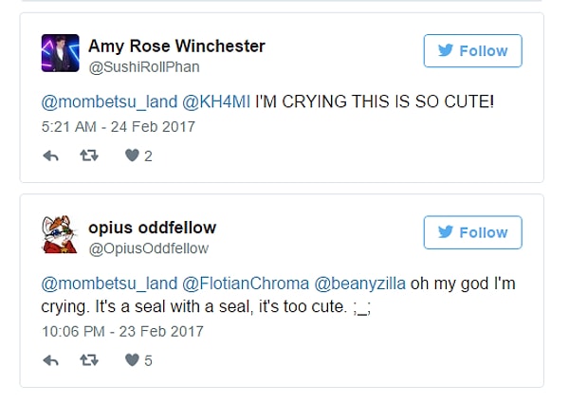Visit the @OpiusOddfellow handle
The height and width of the screenshot is (403, 569).
click(x=148, y=248)
